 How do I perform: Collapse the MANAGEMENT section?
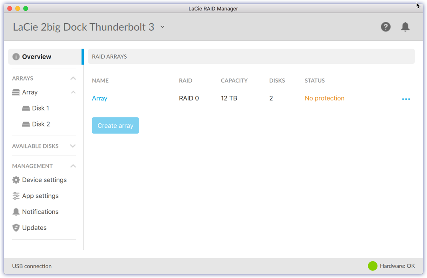(x=73, y=166)
